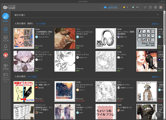The image size is (166, 120).
Task: Open the Account avatar in sidebar
Action: [6, 55]
